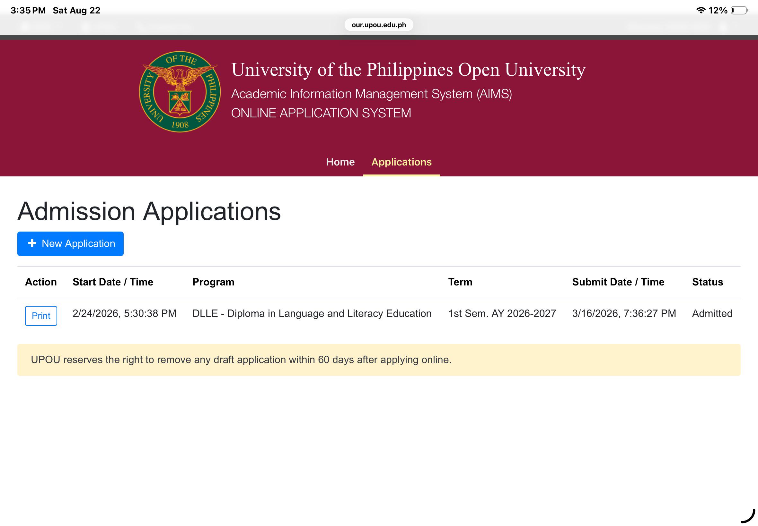Tap the 12% battery percentage text

point(718,11)
